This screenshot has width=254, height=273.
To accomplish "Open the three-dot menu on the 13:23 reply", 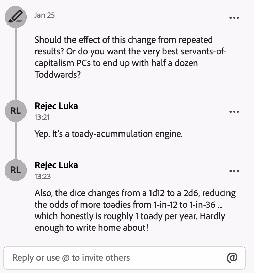I will 234,171.
